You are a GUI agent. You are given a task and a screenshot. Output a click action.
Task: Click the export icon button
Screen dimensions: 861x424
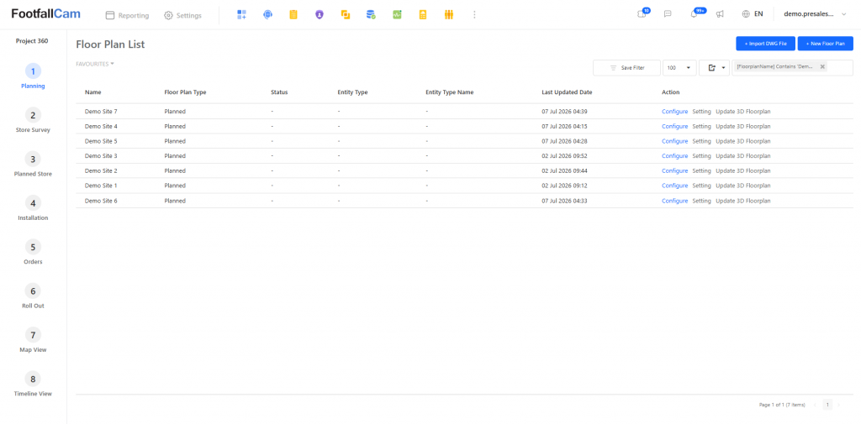712,67
